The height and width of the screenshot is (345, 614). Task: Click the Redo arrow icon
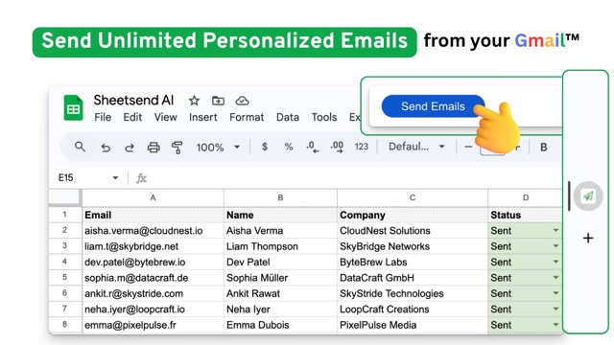pos(130,148)
